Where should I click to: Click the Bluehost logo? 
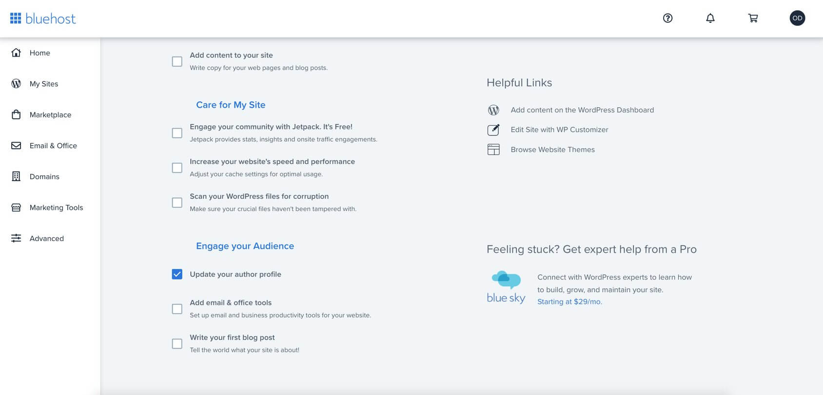[42, 18]
